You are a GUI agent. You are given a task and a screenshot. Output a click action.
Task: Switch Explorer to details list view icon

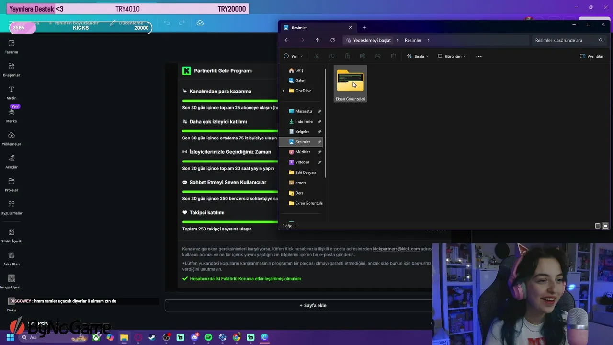[598, 226]
